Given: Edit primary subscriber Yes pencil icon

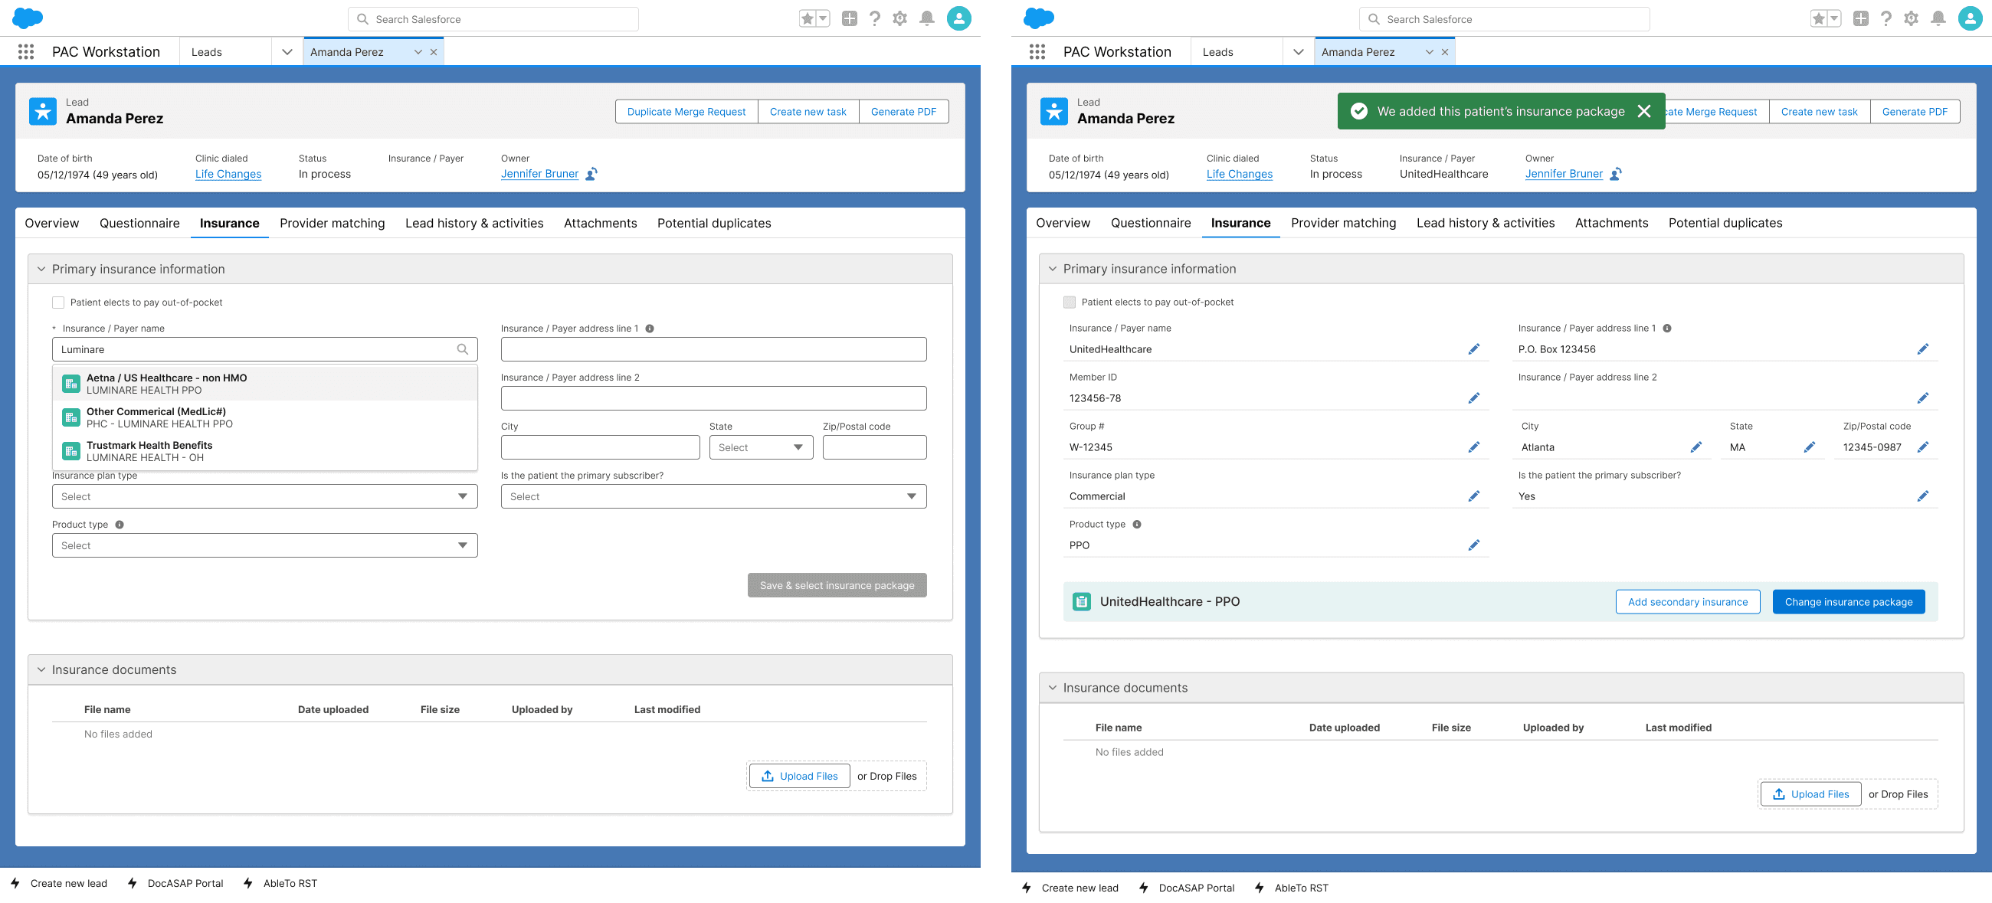Looking at the screenshot, I should click(x=1923, y=496).
